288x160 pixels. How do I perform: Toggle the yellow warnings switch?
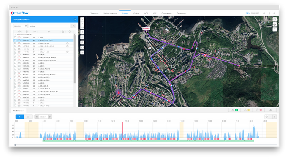coord(248,110)
